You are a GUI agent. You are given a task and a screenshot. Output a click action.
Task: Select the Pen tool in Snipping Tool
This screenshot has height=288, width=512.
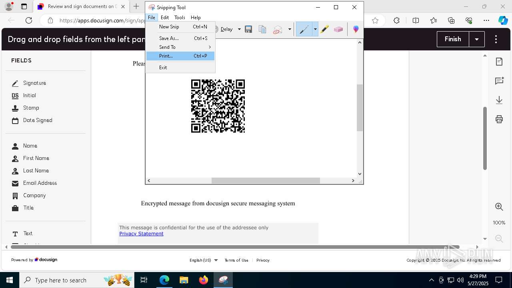[x=304, y=29]
